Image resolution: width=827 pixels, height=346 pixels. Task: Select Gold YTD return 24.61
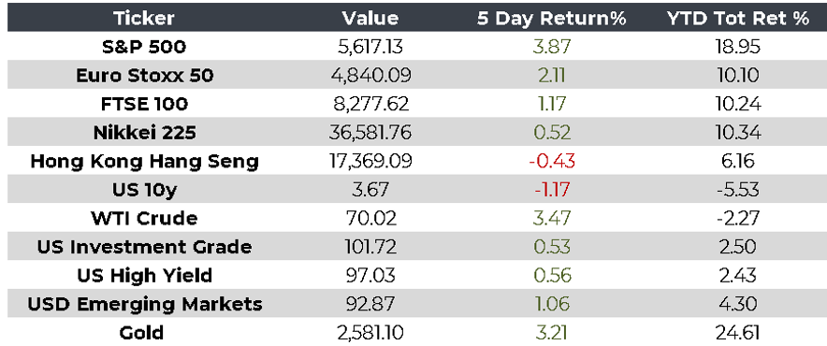tap(738, 333)
